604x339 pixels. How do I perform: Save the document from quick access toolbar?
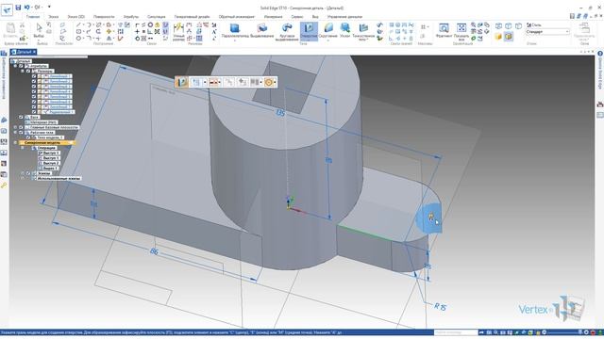[18, 7]
